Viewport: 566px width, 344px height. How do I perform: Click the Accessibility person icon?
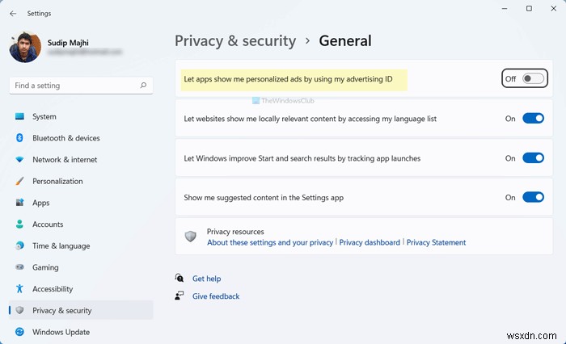(19, 289)
